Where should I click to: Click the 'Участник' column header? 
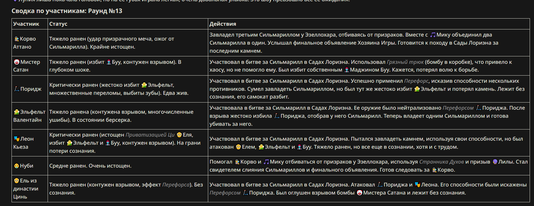click(26, 24)
